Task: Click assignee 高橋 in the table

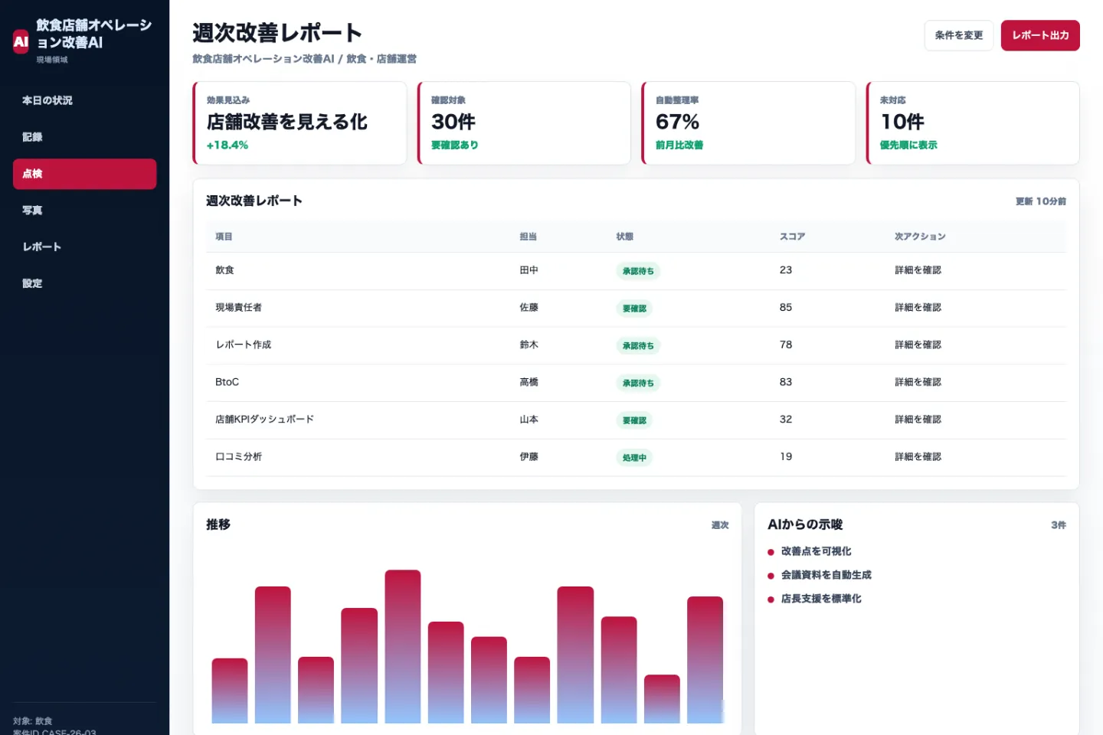Action: (529, 382)
